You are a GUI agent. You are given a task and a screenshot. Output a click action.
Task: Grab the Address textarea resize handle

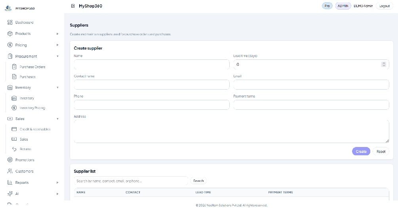pos(387,141)
